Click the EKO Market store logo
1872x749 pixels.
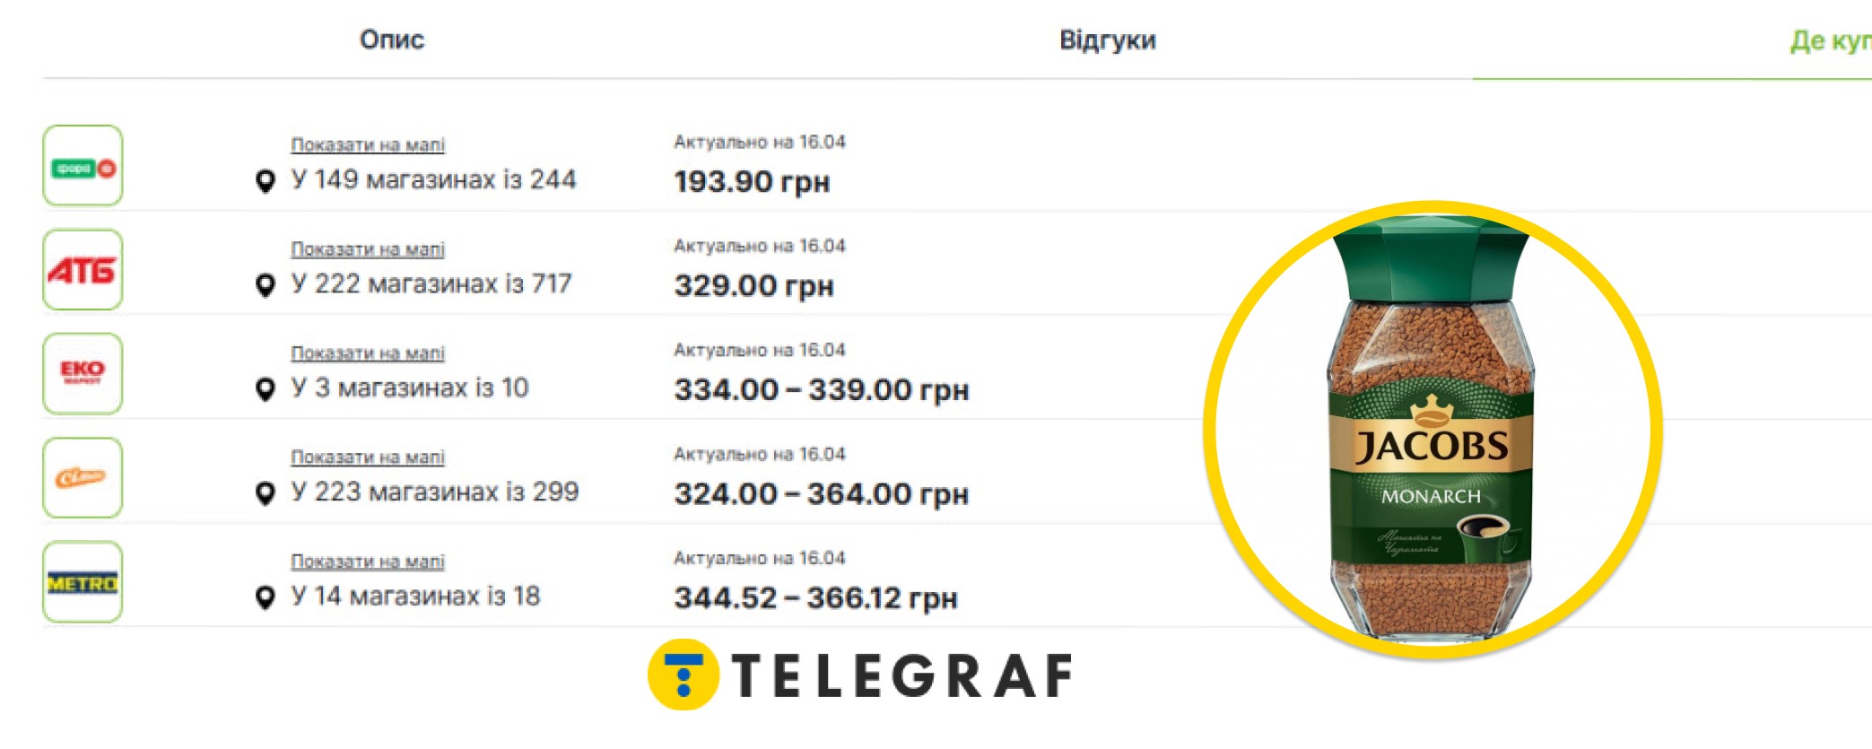[x=83, y=373]
